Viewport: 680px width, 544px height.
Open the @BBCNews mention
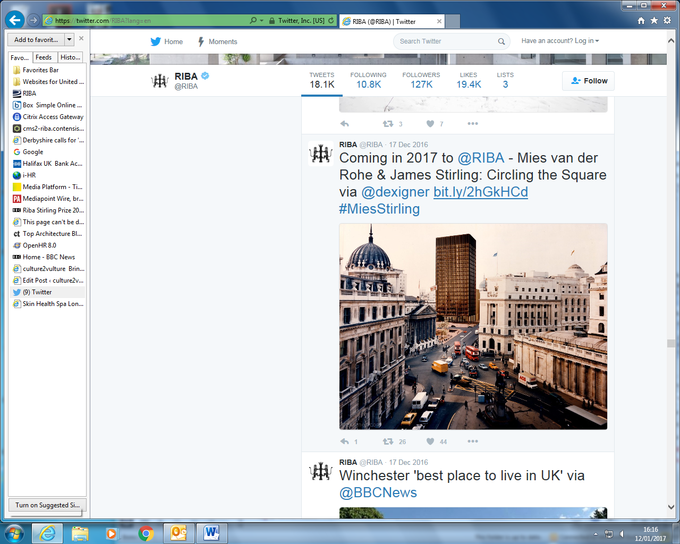(x=378, y=492)
